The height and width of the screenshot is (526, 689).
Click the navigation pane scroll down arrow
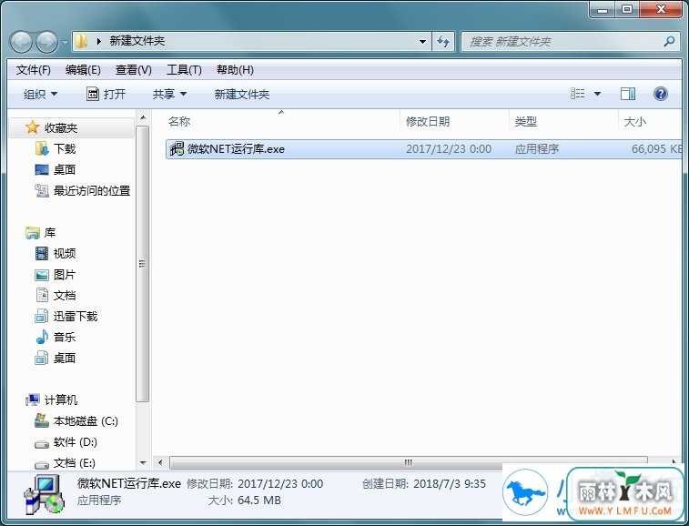(143, 462)
